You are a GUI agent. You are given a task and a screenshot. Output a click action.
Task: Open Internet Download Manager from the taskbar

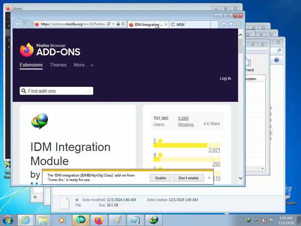(153, 220)
